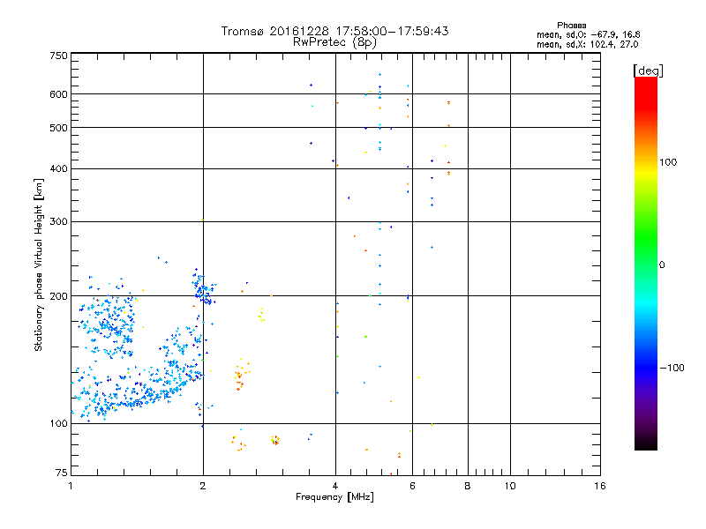Click x-axis tick label '1'
The height and width of the screenshot is (529, 706).
(x=71, y=486)
